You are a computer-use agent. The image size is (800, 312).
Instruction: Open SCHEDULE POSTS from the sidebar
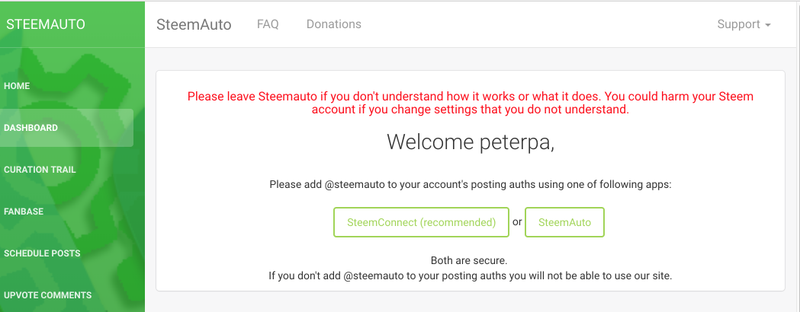point(42,253)
